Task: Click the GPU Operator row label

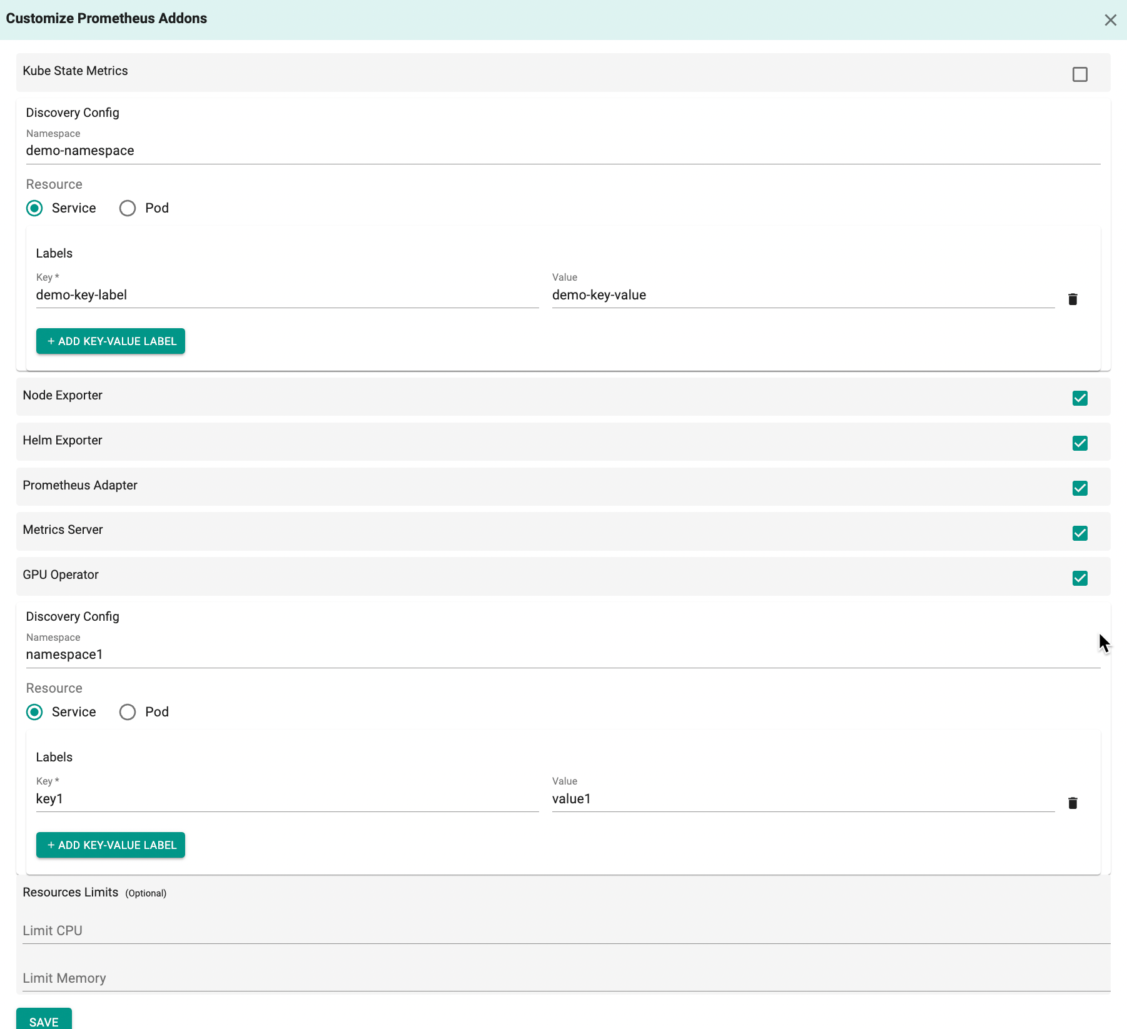Action: click(61, 575)
